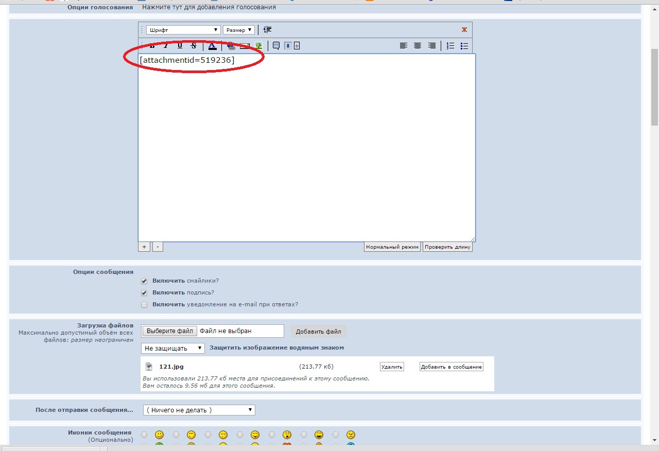Toggle the 'Включить подпись?' checkbox

pyautogui.click(x=144, y=293)
